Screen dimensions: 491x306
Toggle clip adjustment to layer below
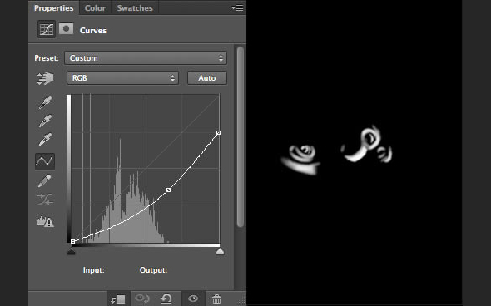point(117,299)
